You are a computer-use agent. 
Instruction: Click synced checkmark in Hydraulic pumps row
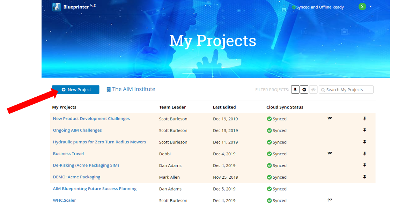coord(269,142)
